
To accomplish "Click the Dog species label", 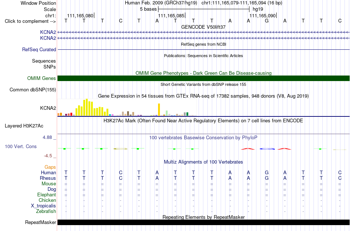I will [x=52, y=189].
